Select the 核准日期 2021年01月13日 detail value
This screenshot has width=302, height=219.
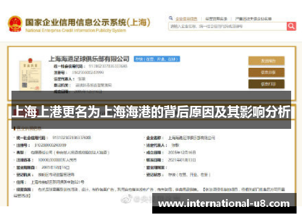[182, 160]
